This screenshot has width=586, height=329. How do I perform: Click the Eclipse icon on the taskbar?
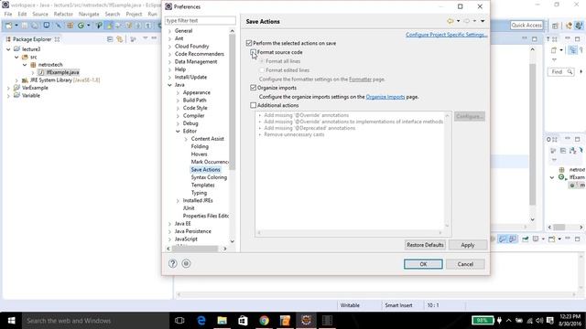click(306, 321)
